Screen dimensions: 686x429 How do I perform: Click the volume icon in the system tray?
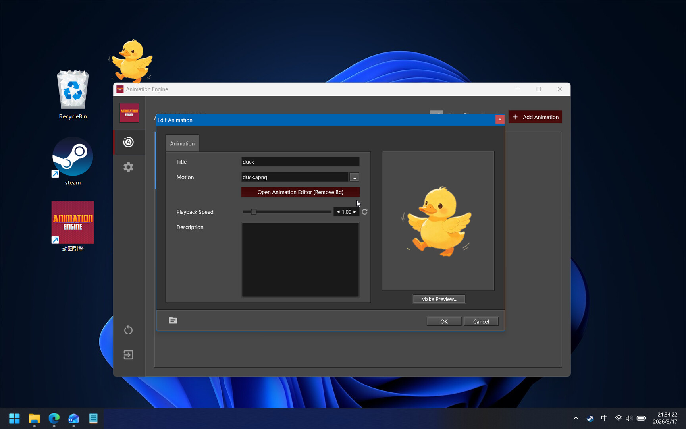629,418
